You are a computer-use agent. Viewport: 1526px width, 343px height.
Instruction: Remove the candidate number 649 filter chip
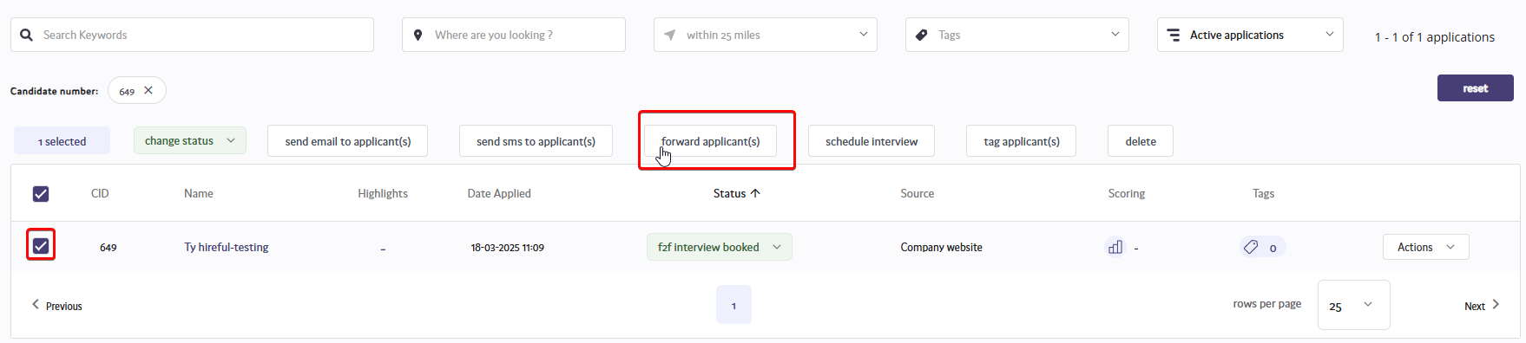tap(148, 90)
